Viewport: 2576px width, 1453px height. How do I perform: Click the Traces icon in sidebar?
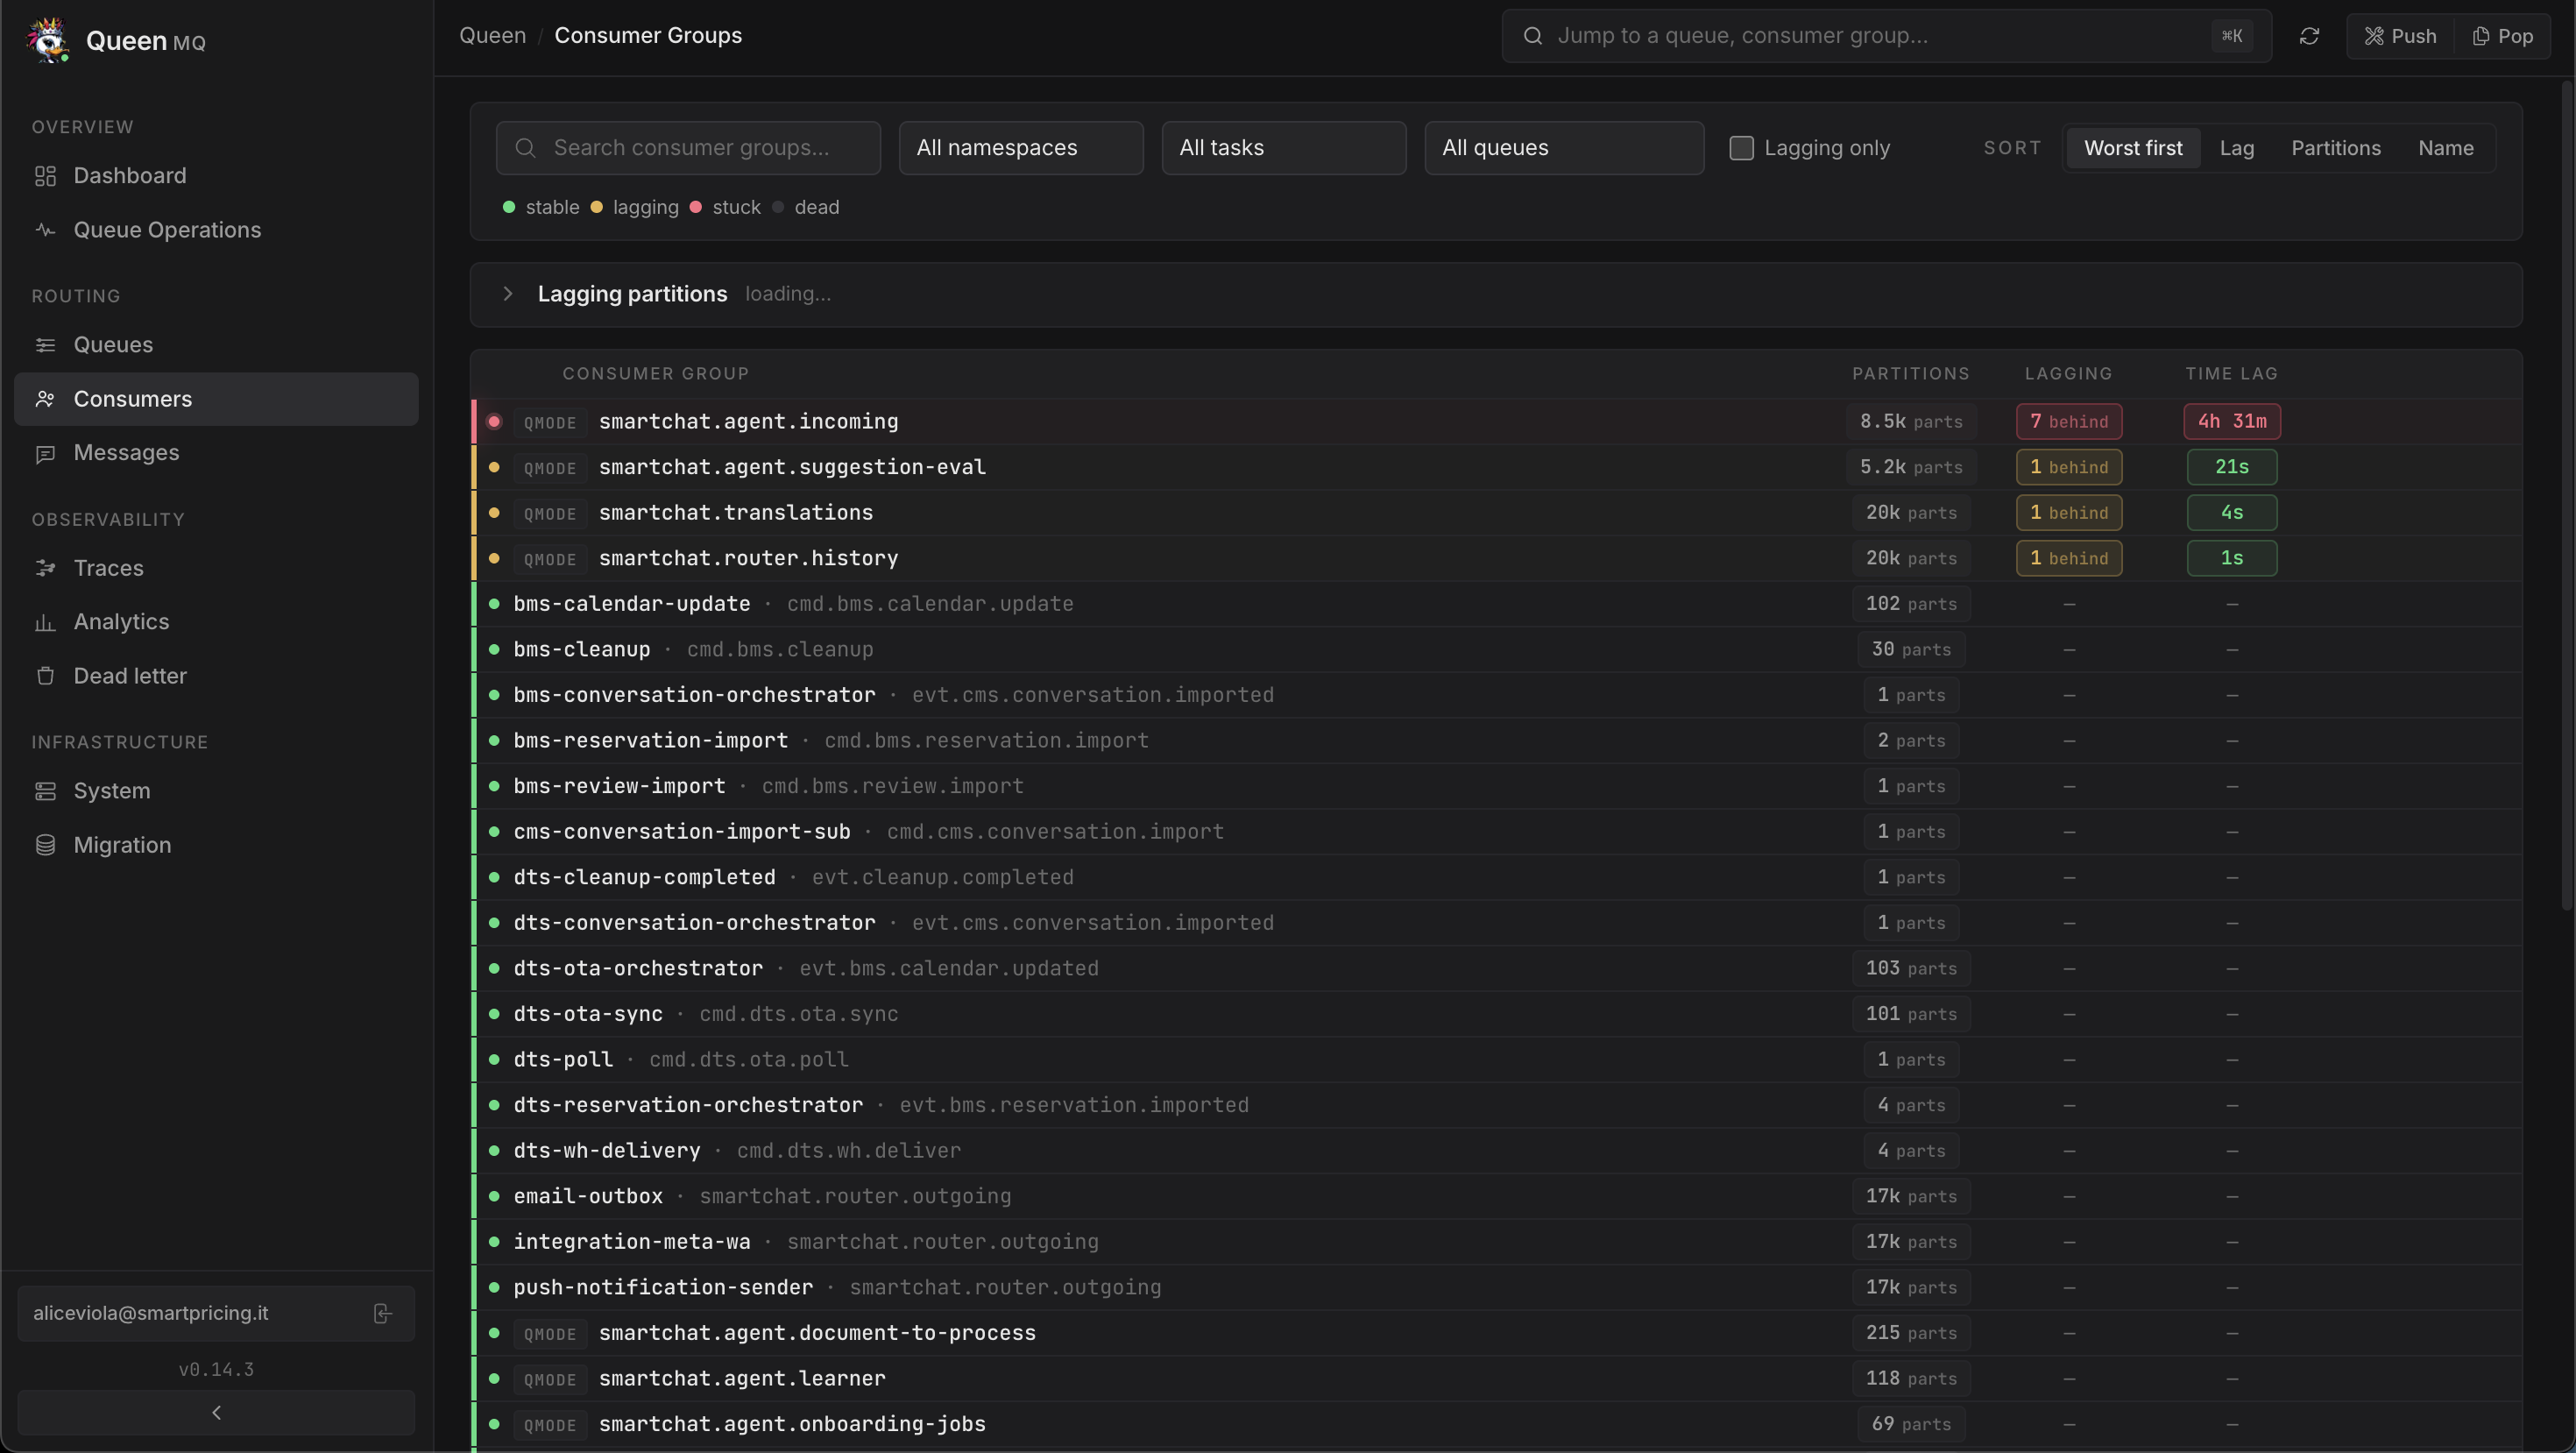45,568
